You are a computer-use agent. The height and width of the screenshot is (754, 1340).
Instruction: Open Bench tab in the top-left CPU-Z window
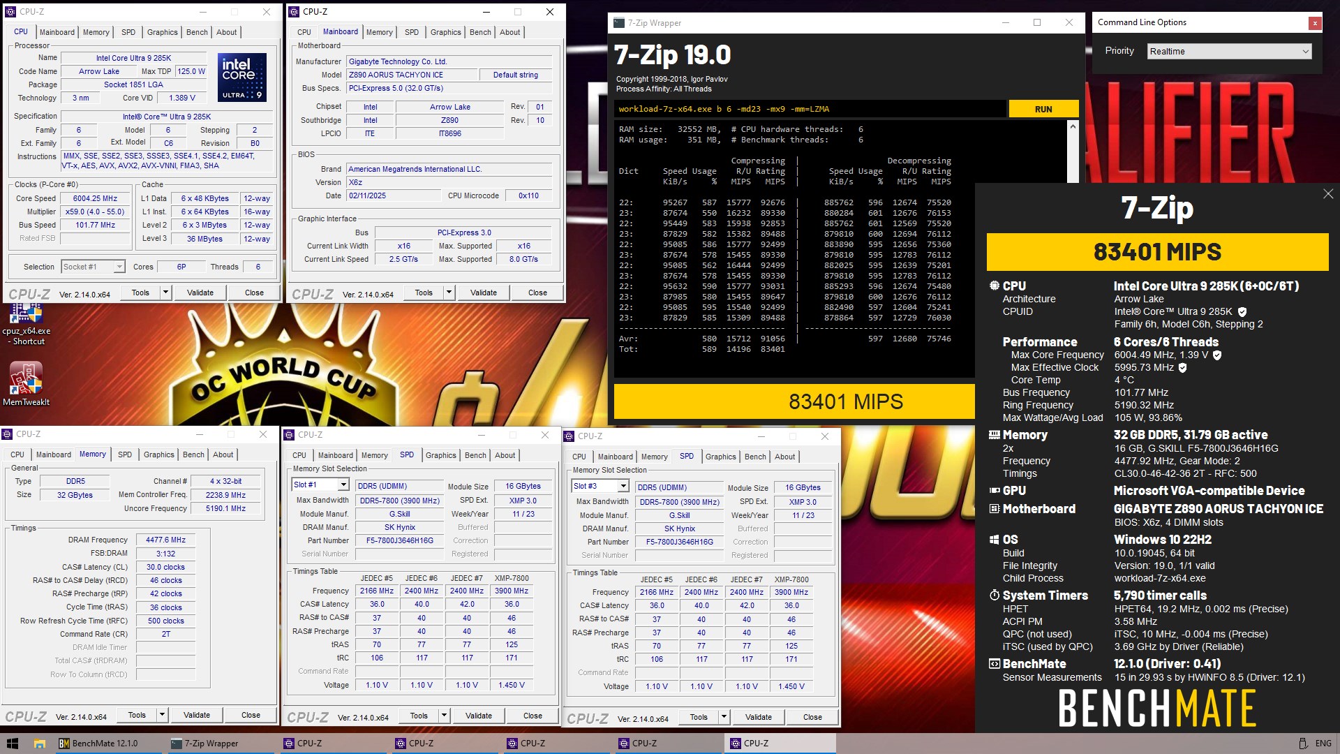[x=197, y=32]
